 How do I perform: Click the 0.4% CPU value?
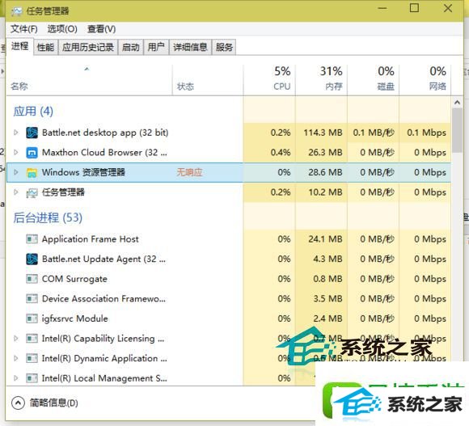[x=281, y=153]
